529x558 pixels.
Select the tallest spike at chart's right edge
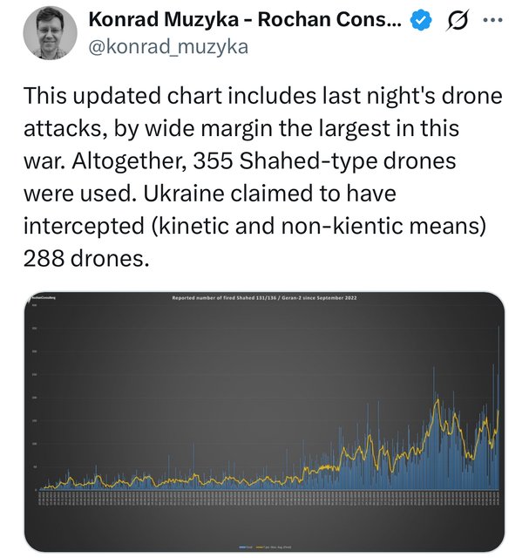click(x=498, y=407)
